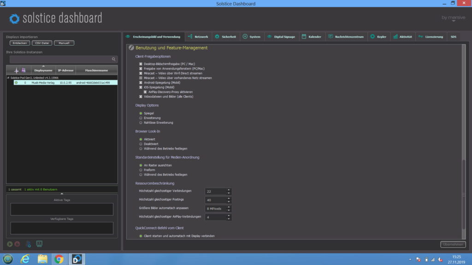Click the teal monitor icon below tags
The image size is (472, 265).
(39, 244)
